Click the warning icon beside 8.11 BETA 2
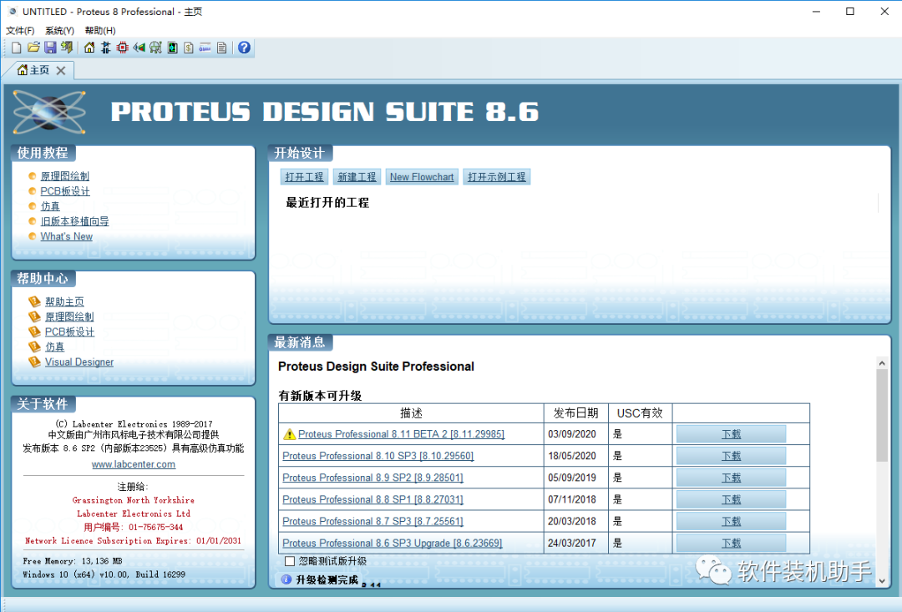The image size is (902, 612). click(x=289, y=434)
